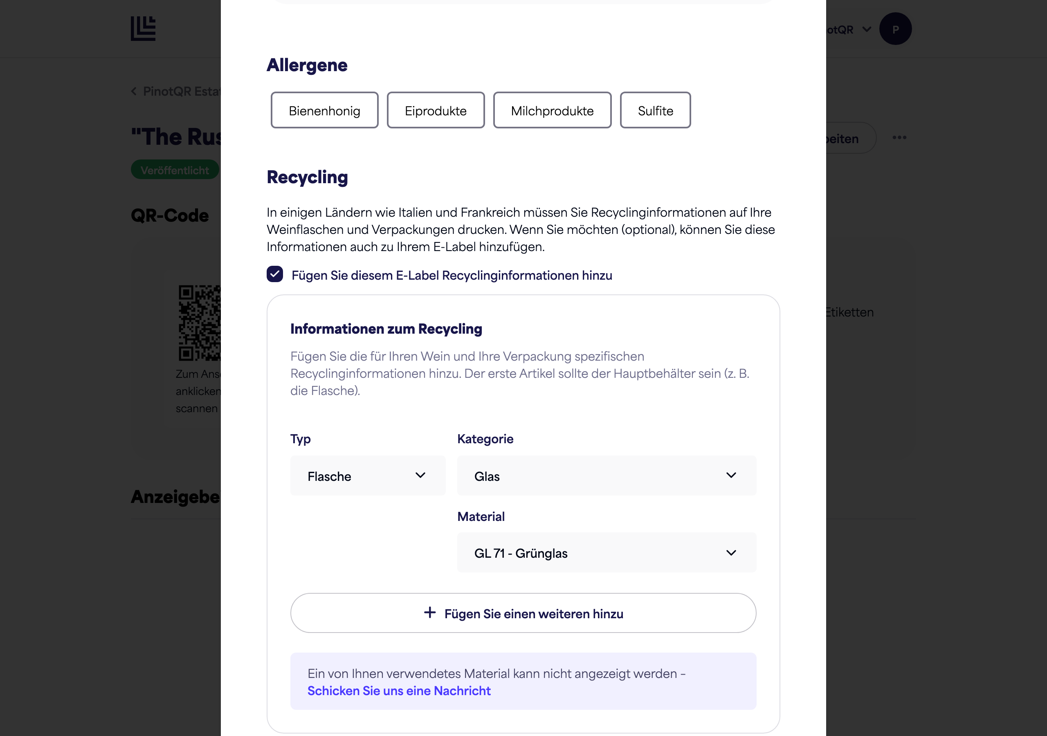The width and height of the screenshot is (1047, 736).
Task: Expand the Material dropdown GL 71 - Grünglas
Action: [x=607, y=553]
